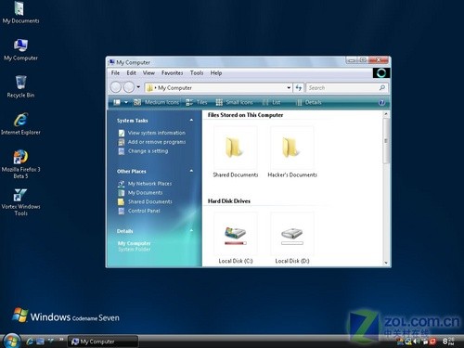Click My Computer taskbar button
Viewport: 464px width, 348px height.
point(103,342)
